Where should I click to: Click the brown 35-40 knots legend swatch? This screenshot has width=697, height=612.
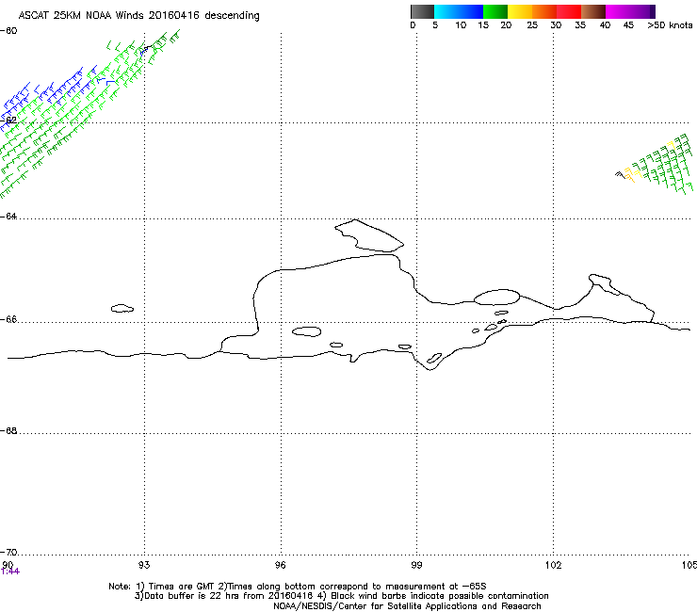tap(593, 11)
